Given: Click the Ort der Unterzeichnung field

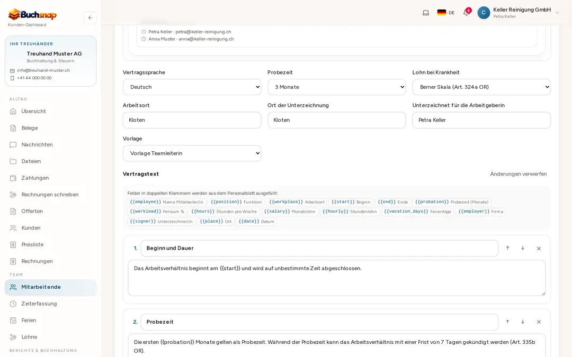Looking at the screenshot, I should [x=336, y=120].
